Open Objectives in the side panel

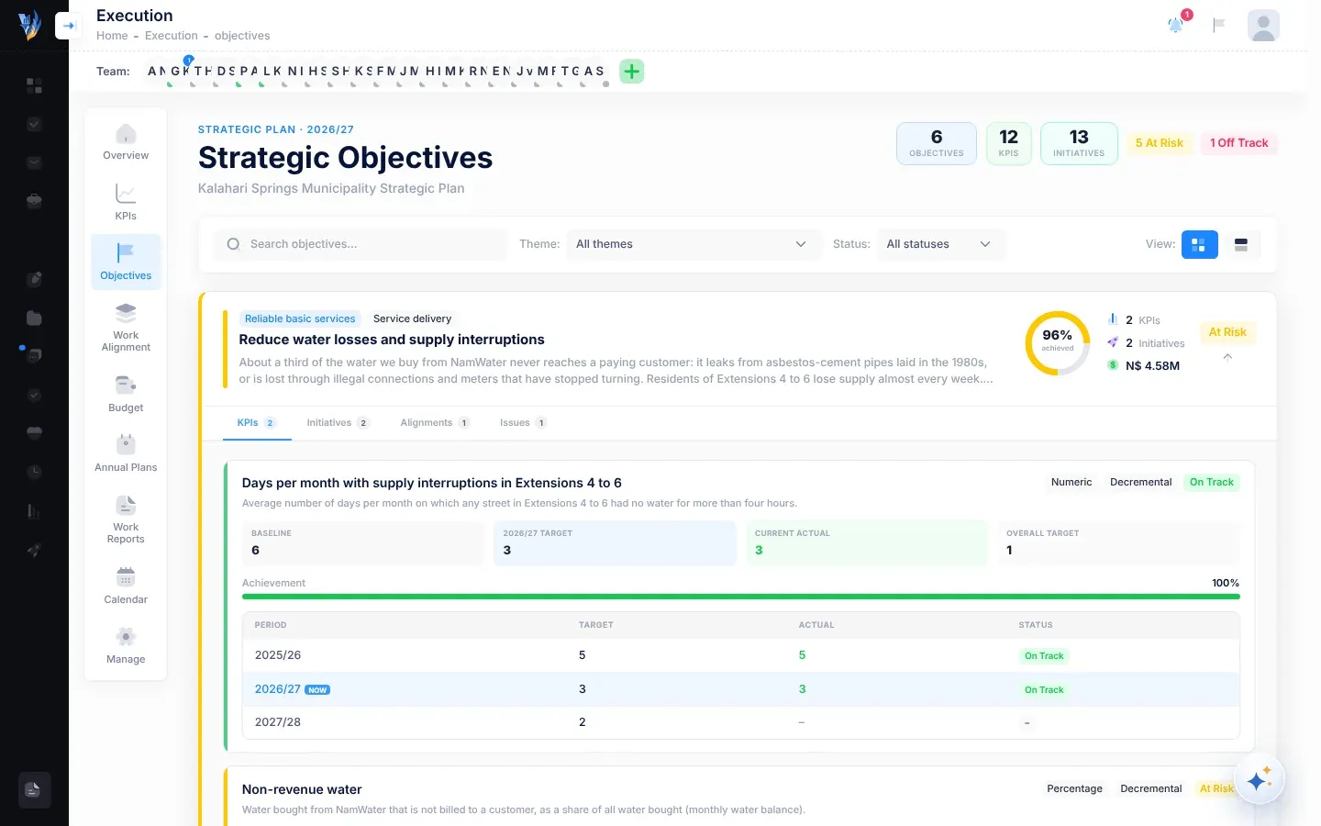(x=126, y=262)
